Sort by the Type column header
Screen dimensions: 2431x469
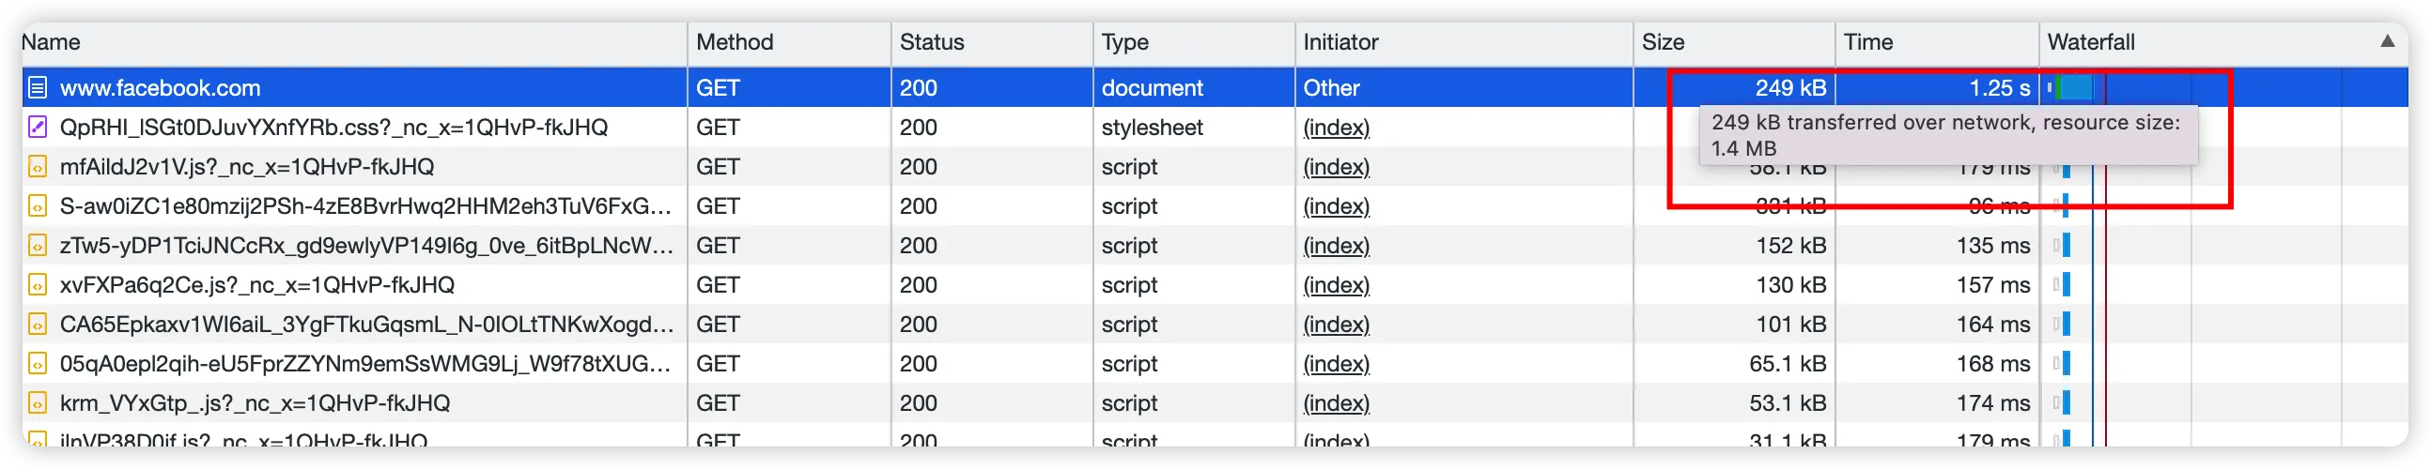pyautogui.click(x=1194, y=42)
